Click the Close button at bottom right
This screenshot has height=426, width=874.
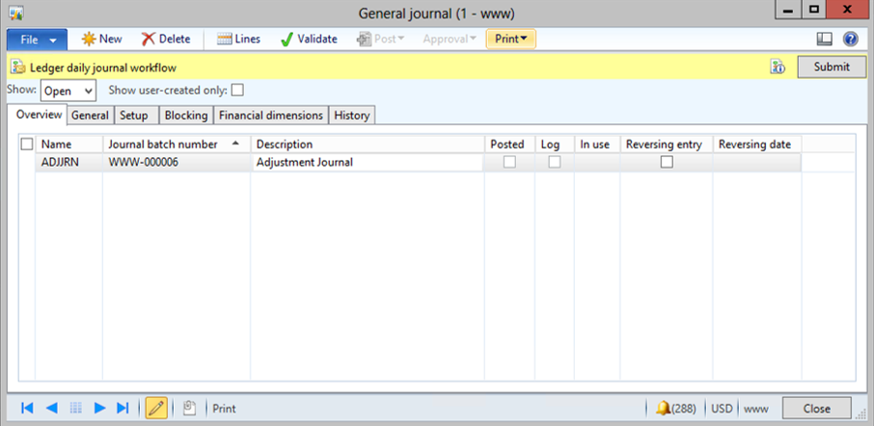817,408
